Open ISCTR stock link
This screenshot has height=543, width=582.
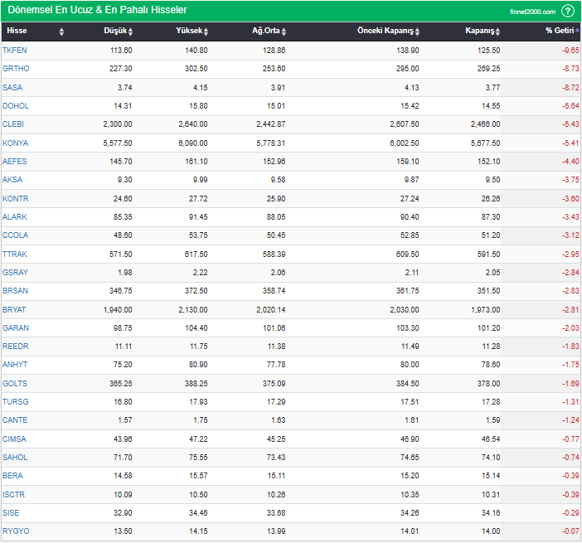coord(13,495)
